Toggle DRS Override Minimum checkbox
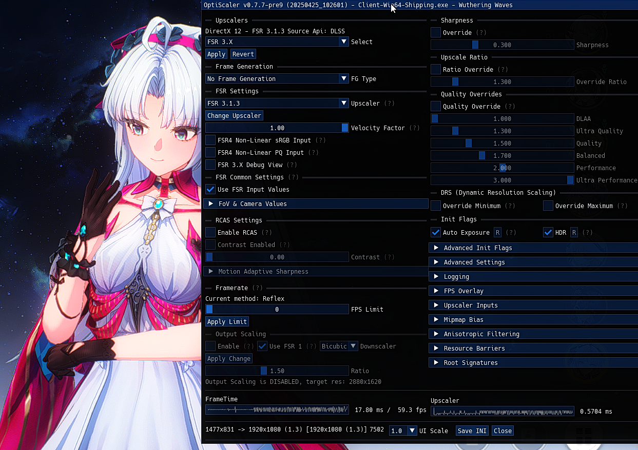The width and height of the screenshot is (638, 450). click(436, 206)
